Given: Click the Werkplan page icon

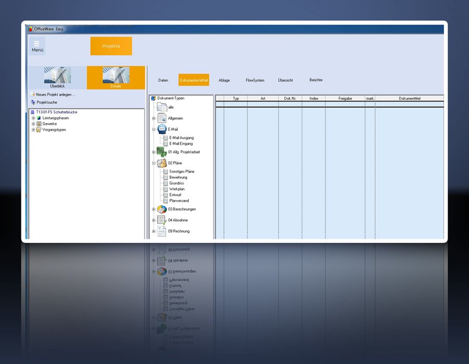Looking at the screenshot, I should (166, 189).
